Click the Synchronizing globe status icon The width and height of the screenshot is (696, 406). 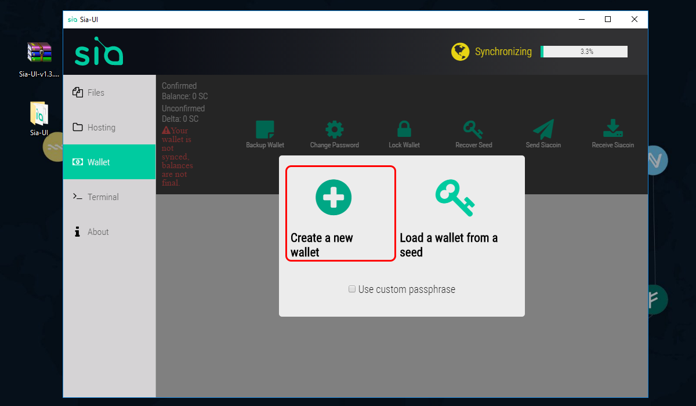point(461,52)
